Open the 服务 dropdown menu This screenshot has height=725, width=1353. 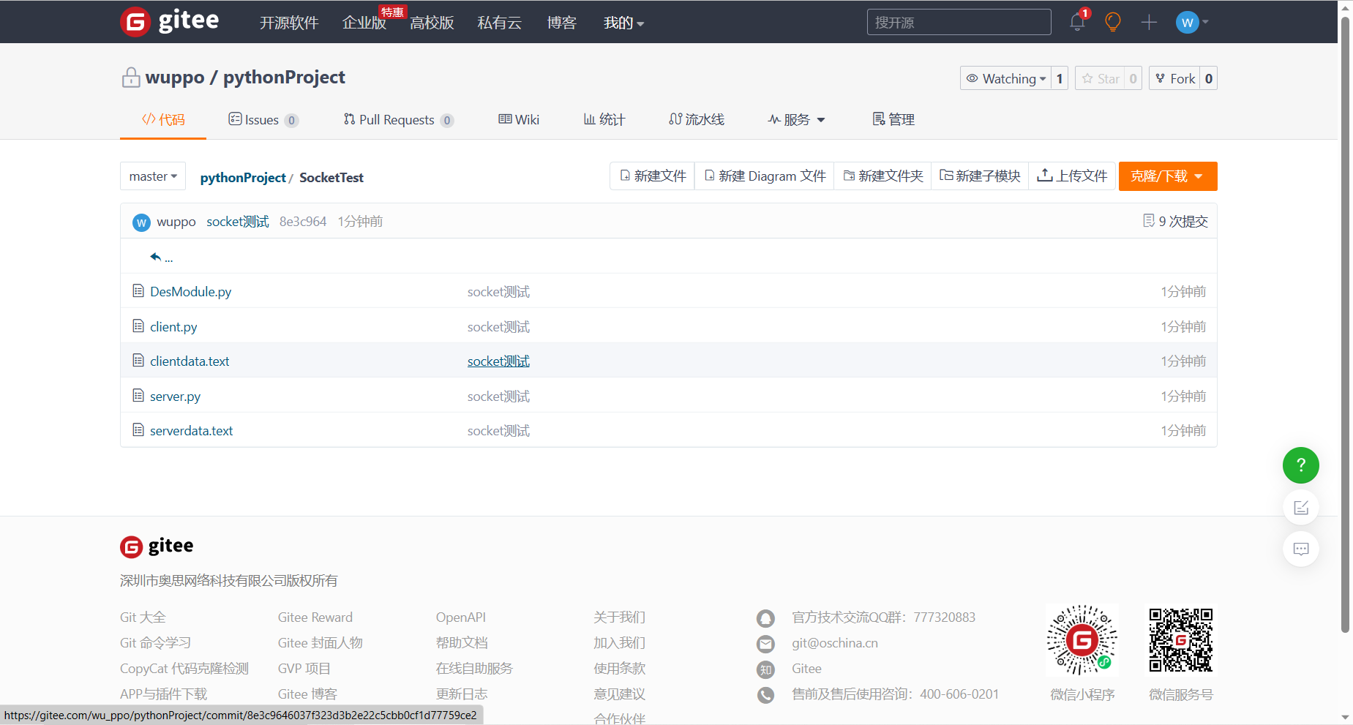click(796, 119)
